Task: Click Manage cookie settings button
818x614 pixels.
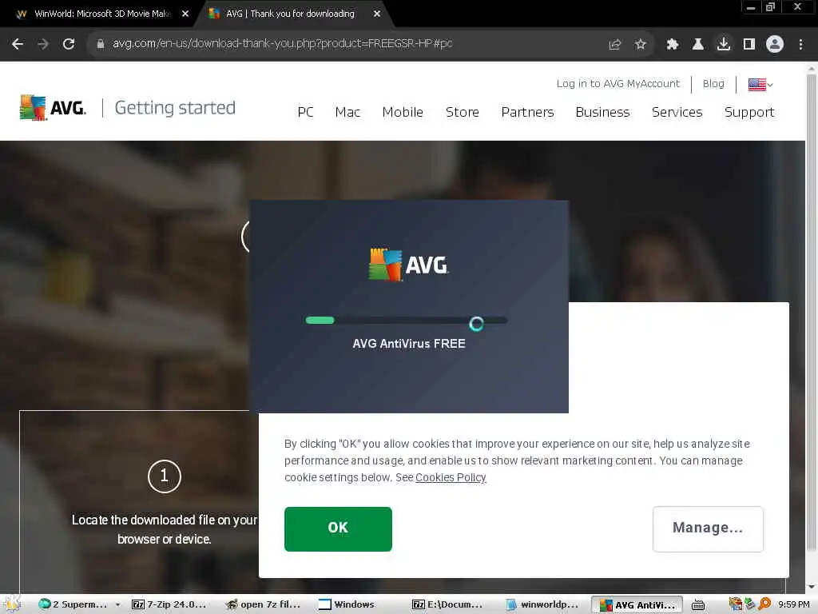Action: (708, 529)
